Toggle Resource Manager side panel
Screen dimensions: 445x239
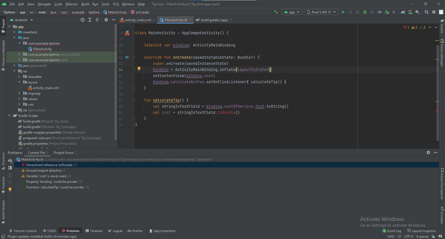point(3,55)
